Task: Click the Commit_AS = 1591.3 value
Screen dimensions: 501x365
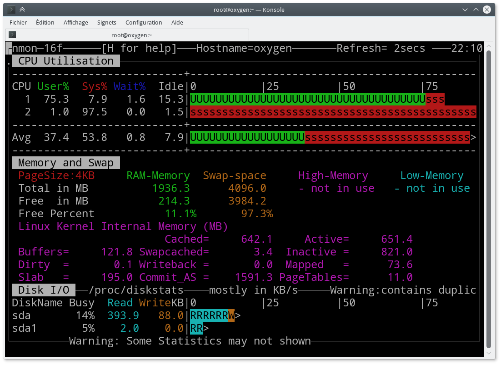Action: (254, 278)
